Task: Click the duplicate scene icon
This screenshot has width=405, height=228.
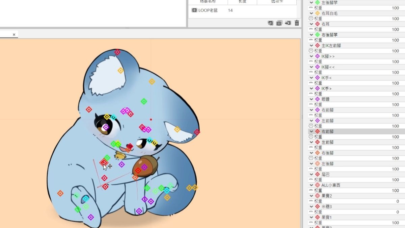Action: pyautogui.click(x=279, y=23)
